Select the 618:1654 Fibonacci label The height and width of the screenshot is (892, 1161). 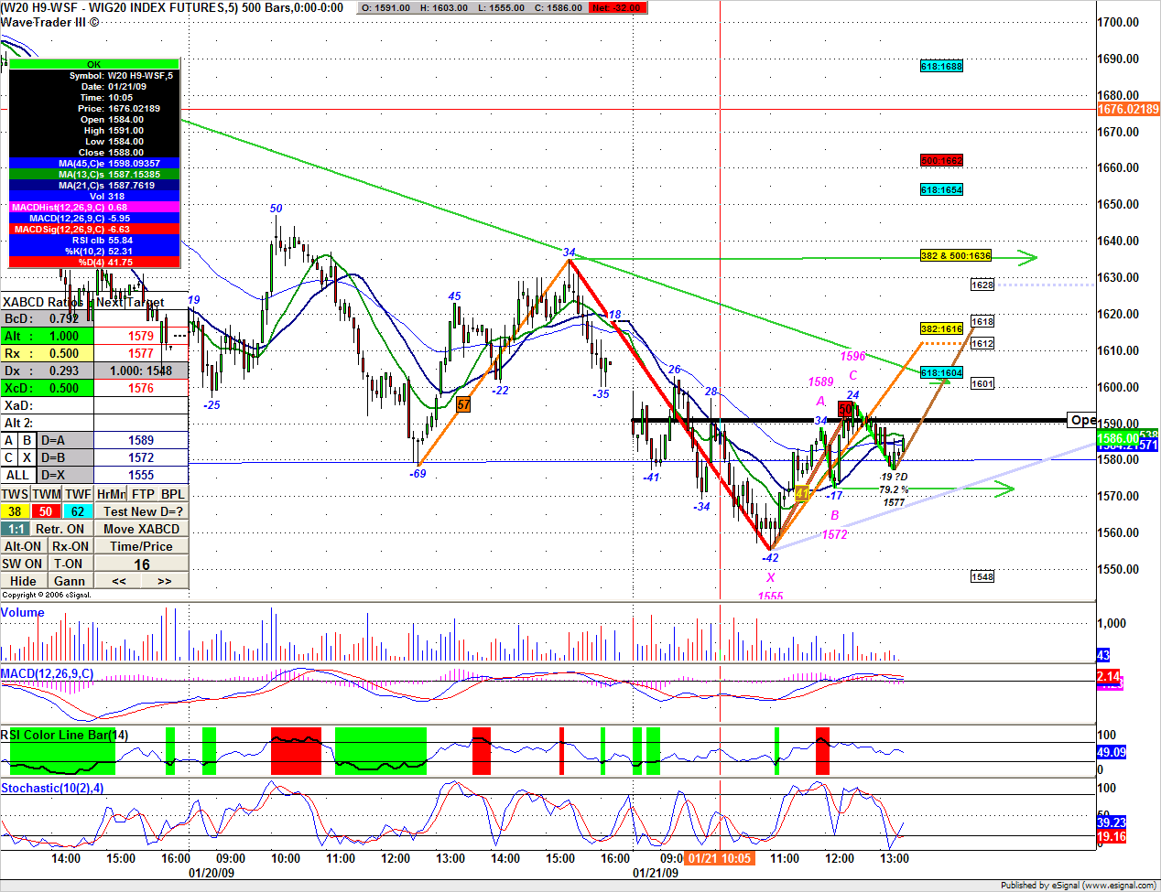(941, 189)
